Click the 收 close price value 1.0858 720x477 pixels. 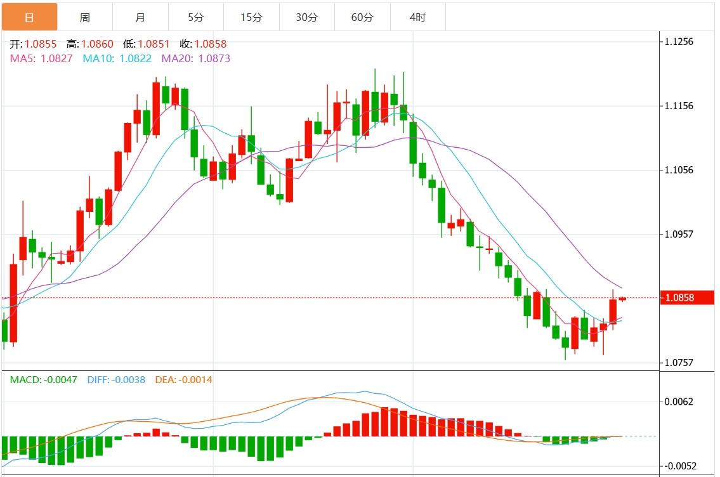(211, 44)
